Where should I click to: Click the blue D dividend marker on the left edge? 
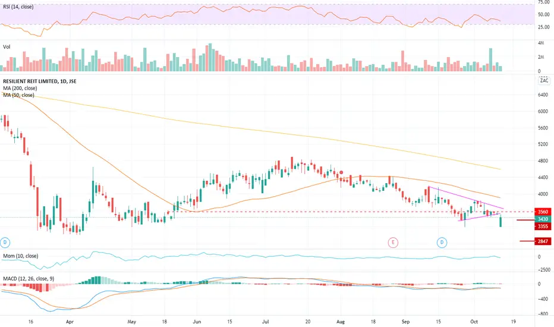tap(5, 243)
